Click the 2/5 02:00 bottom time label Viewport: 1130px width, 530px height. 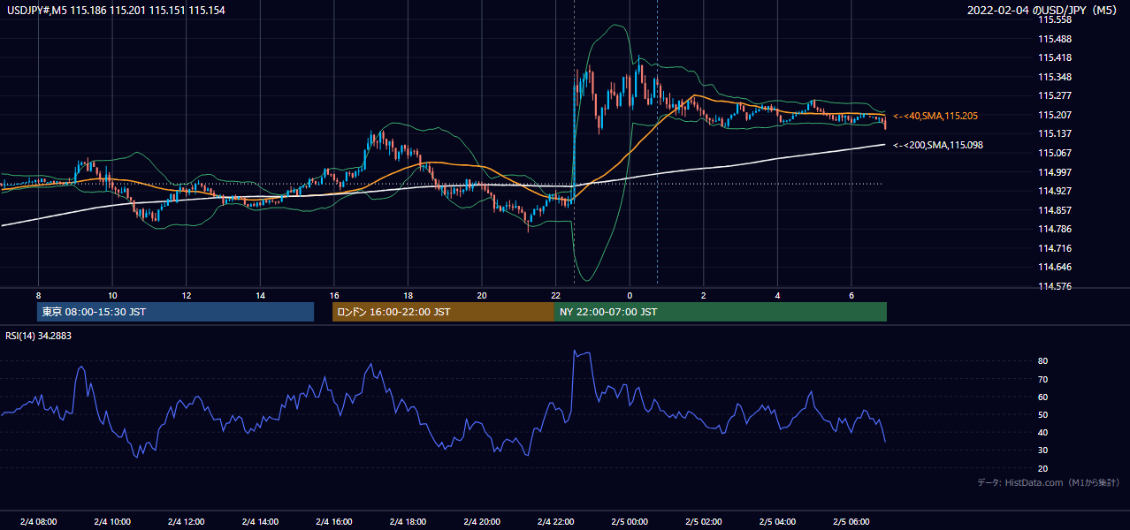(703, 521)
